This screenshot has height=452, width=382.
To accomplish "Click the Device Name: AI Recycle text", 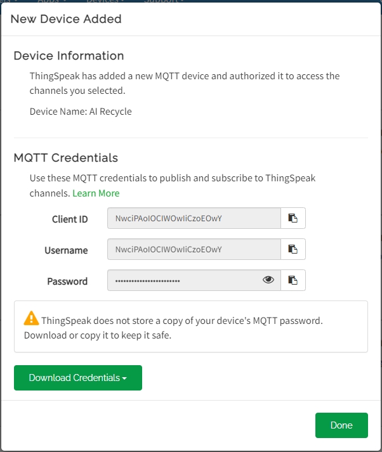I will (81, 112).
